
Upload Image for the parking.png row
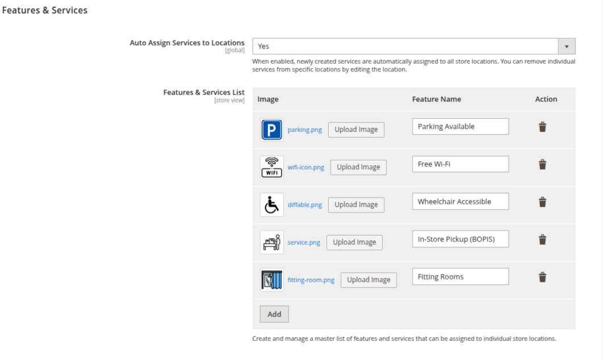356,130
